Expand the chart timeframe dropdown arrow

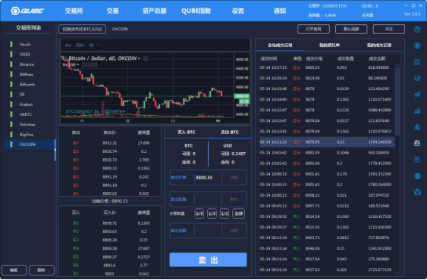coord(99,45)
